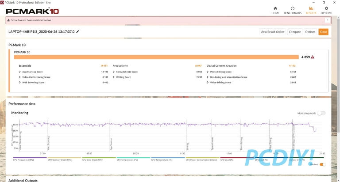Click View Result Online button
Screen dimensions: 340x182
[272, 32]
